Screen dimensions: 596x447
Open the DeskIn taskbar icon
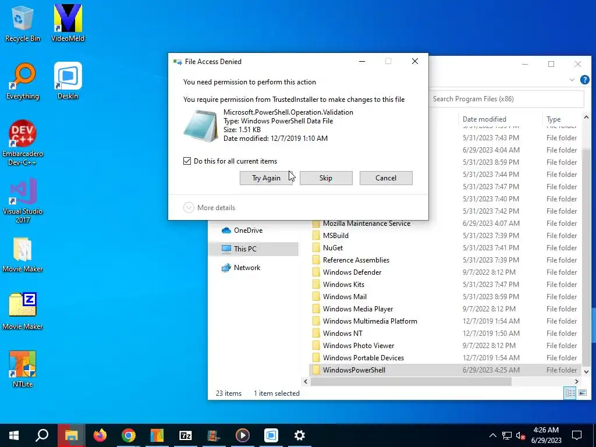(271, 435)
